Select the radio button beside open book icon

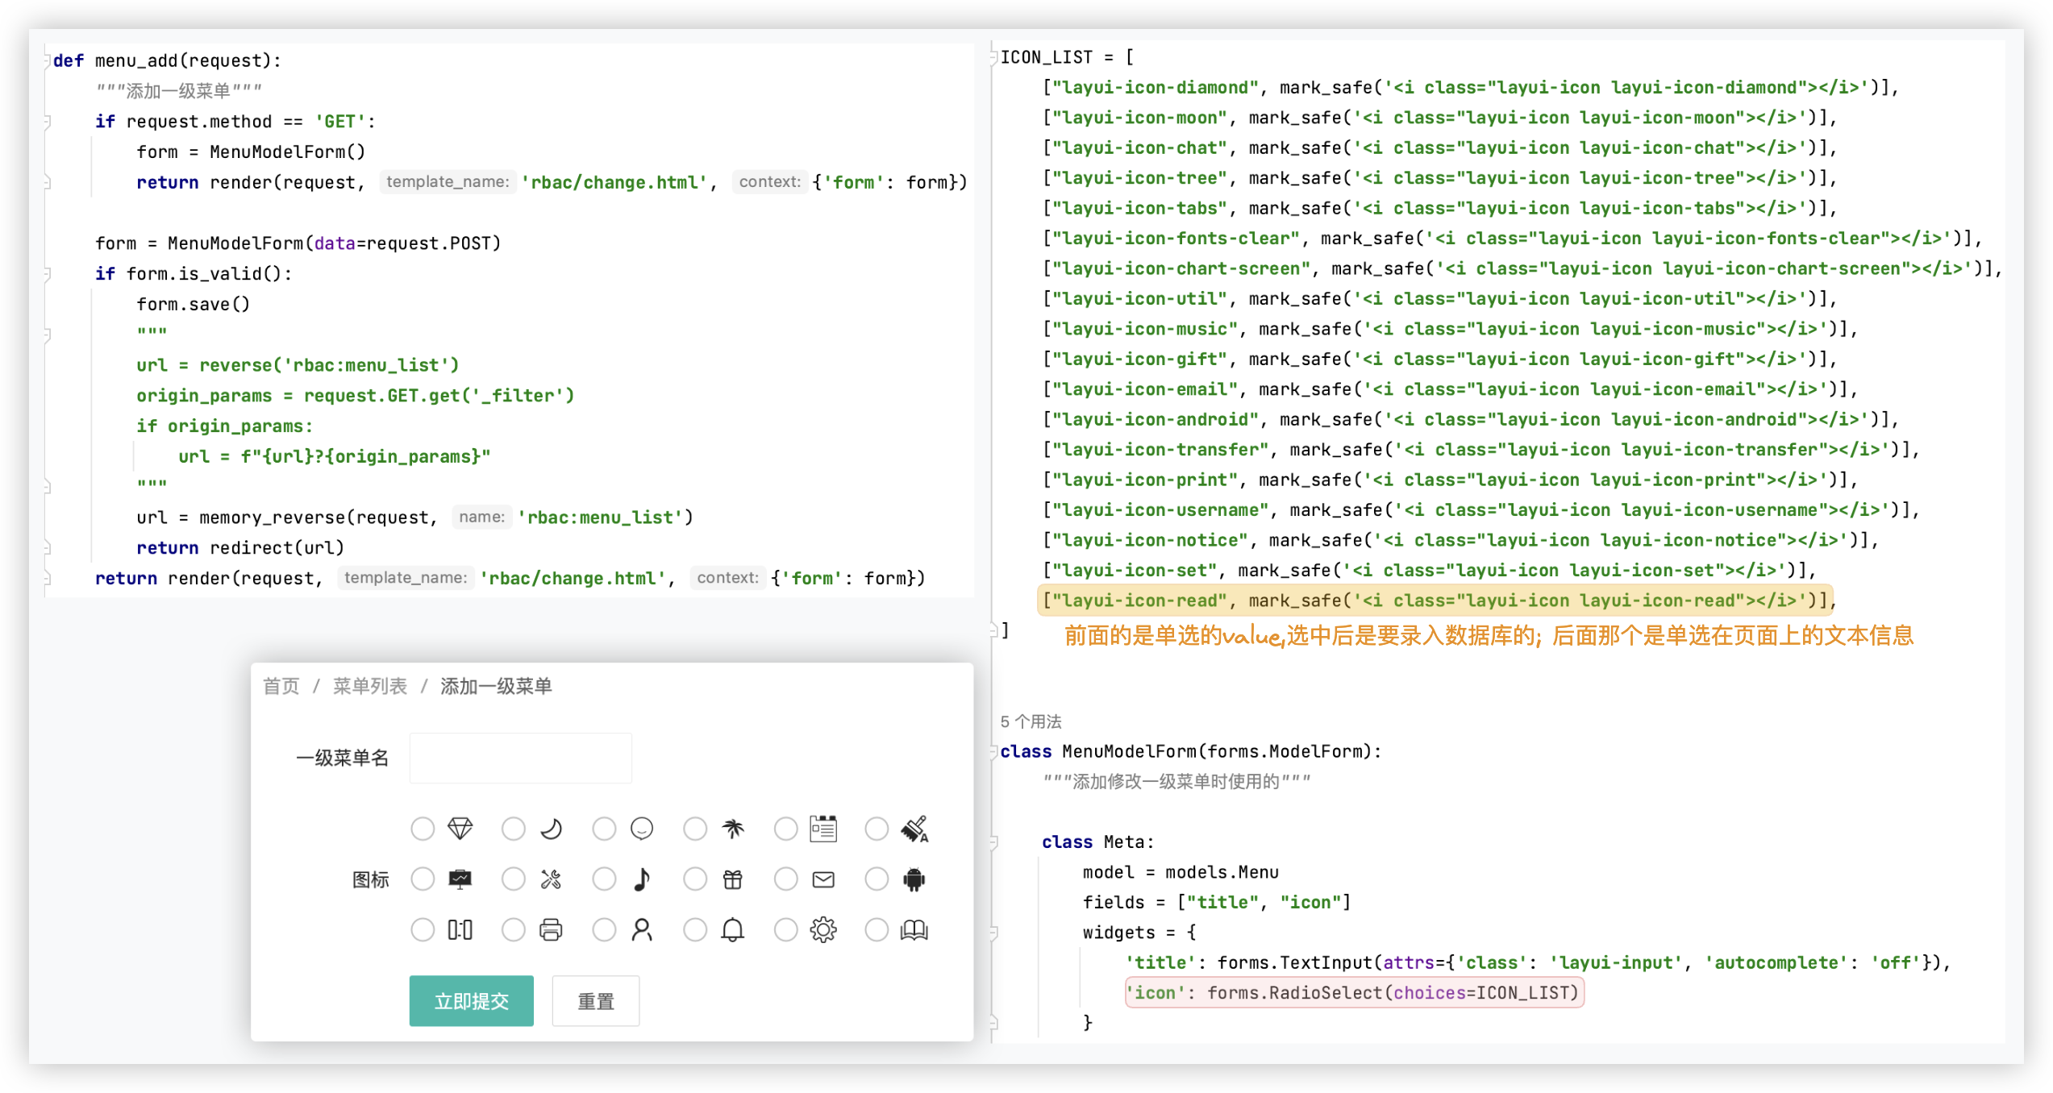[x=877, y=930]
